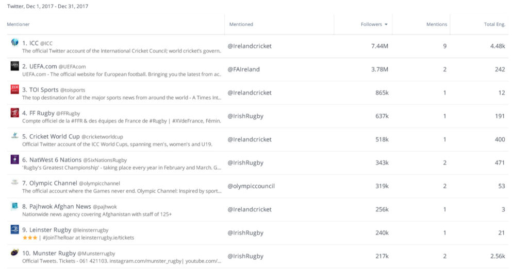Click the Pajhwok Afghan News avatar icon

point(14,206)
